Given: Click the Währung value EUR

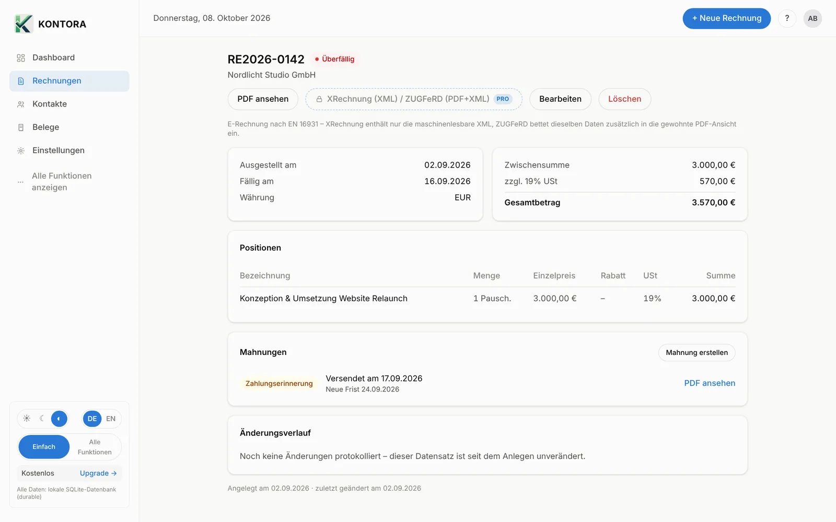Looking at the screenshot, I should tap(462, 197).
